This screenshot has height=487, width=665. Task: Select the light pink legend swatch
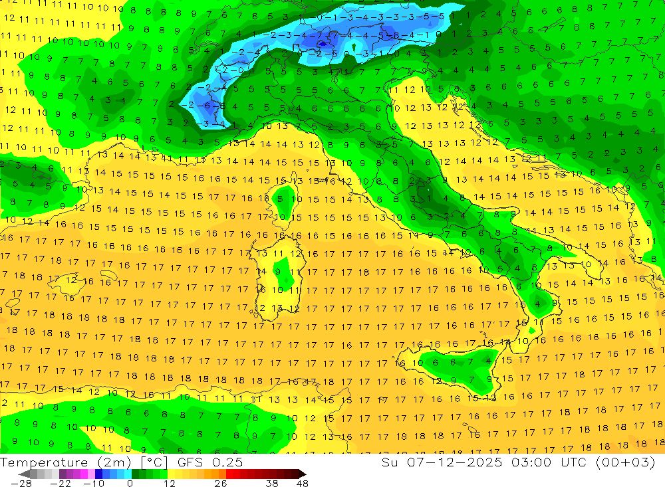[x=92, y=474]
